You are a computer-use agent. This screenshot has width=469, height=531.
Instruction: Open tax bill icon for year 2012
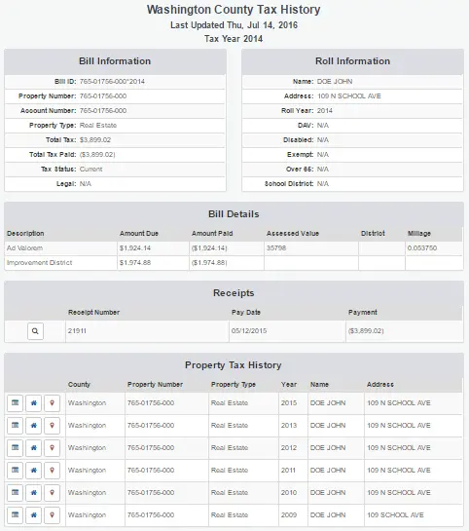pyautogui.click(x=15, y=447)
